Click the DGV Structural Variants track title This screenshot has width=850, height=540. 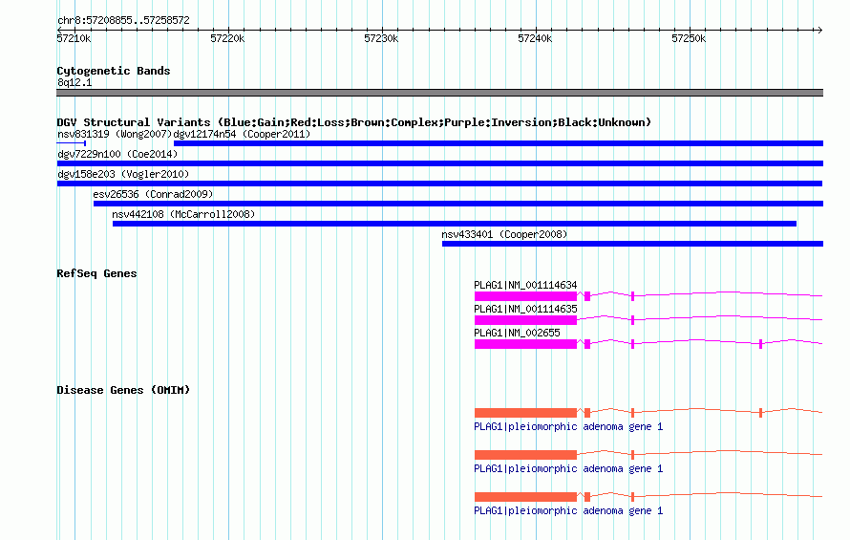[353, 122]
